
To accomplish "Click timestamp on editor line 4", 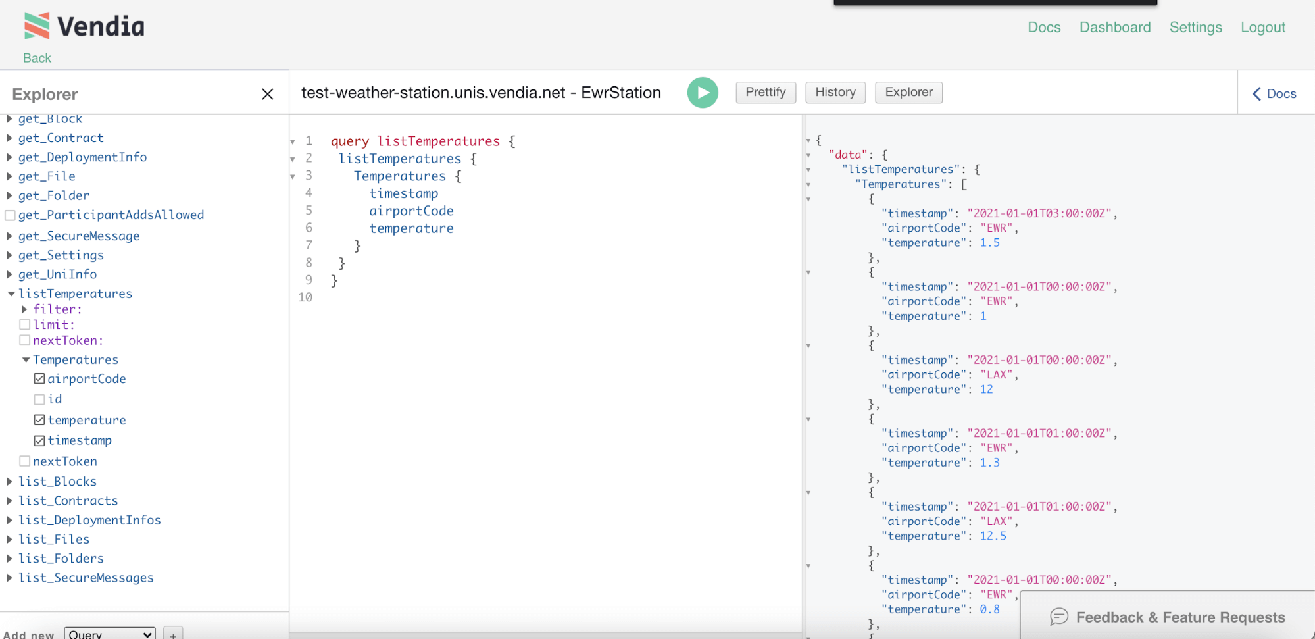I will click(403, 193).
